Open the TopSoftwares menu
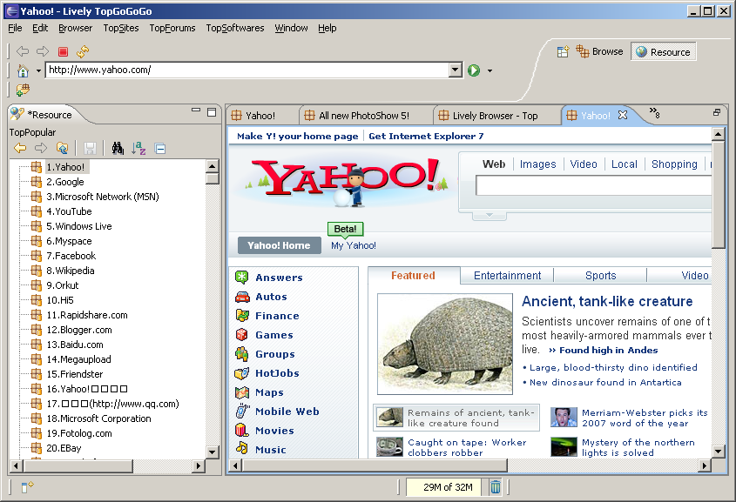 (x=235, y=28)
